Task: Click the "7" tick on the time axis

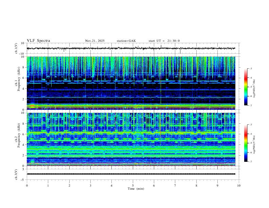Action: [175, 186]
